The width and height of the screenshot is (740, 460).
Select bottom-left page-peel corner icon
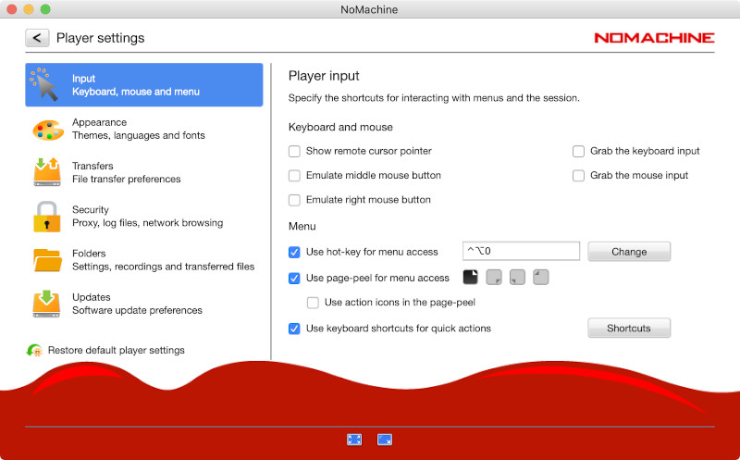pos(517,277)
